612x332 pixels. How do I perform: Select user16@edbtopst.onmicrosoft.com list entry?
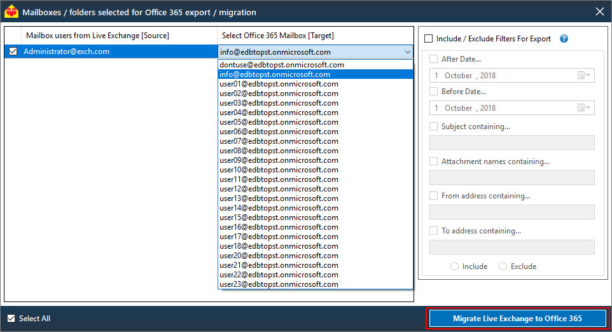(316, 227)
